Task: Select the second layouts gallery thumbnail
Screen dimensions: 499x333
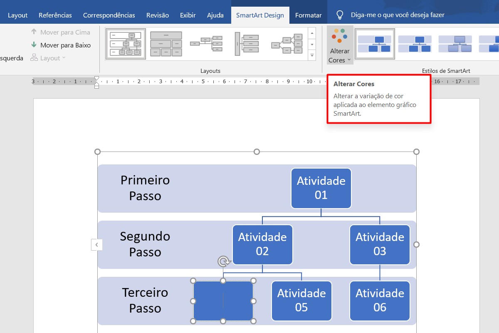Action: click(x=166, y=43)
